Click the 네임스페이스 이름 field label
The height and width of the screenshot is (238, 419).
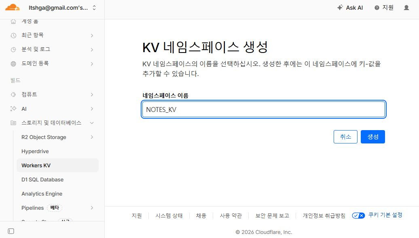pyautogui.click(x=165, y=95)
